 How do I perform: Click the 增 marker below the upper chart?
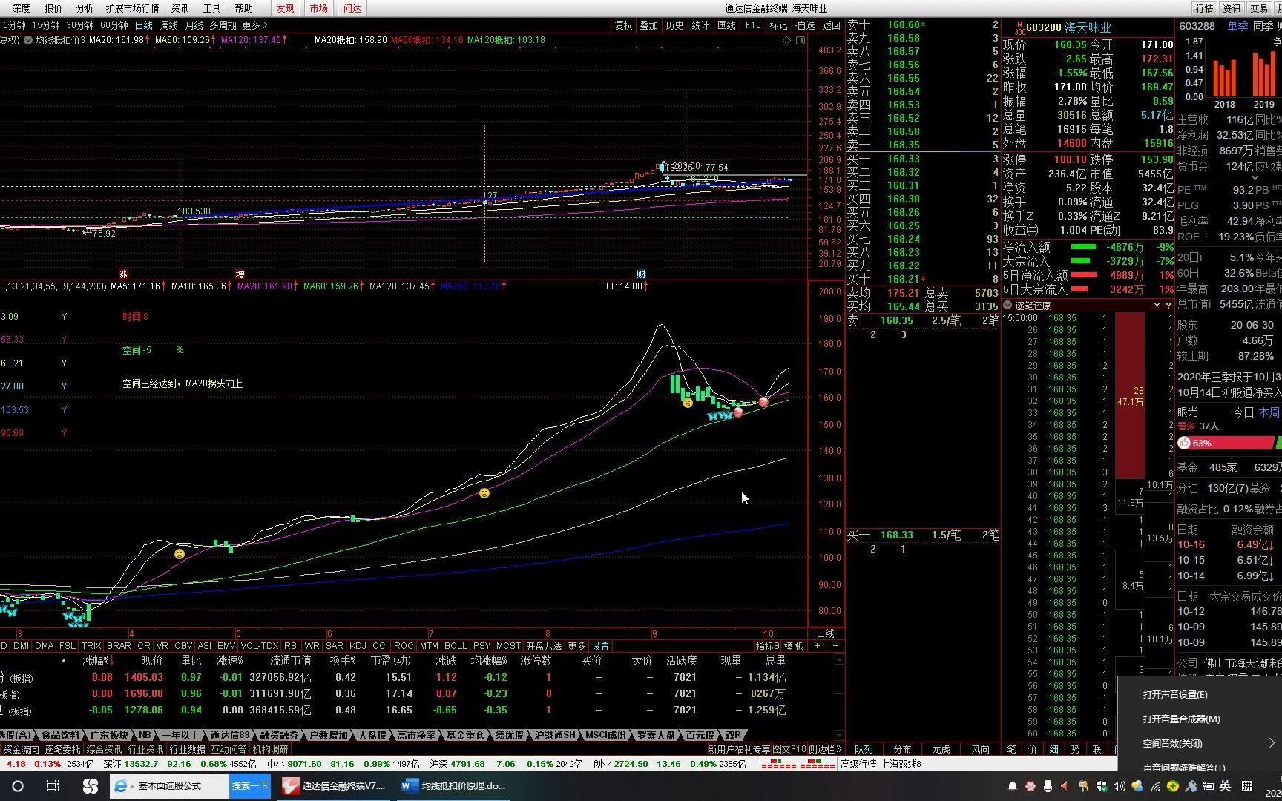pyautogui.click(x=240, y=274)
